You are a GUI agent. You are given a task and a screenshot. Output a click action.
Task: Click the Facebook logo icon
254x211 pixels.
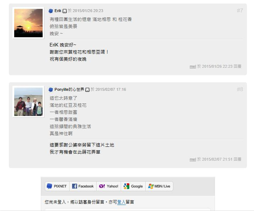(x=75, y=186)
